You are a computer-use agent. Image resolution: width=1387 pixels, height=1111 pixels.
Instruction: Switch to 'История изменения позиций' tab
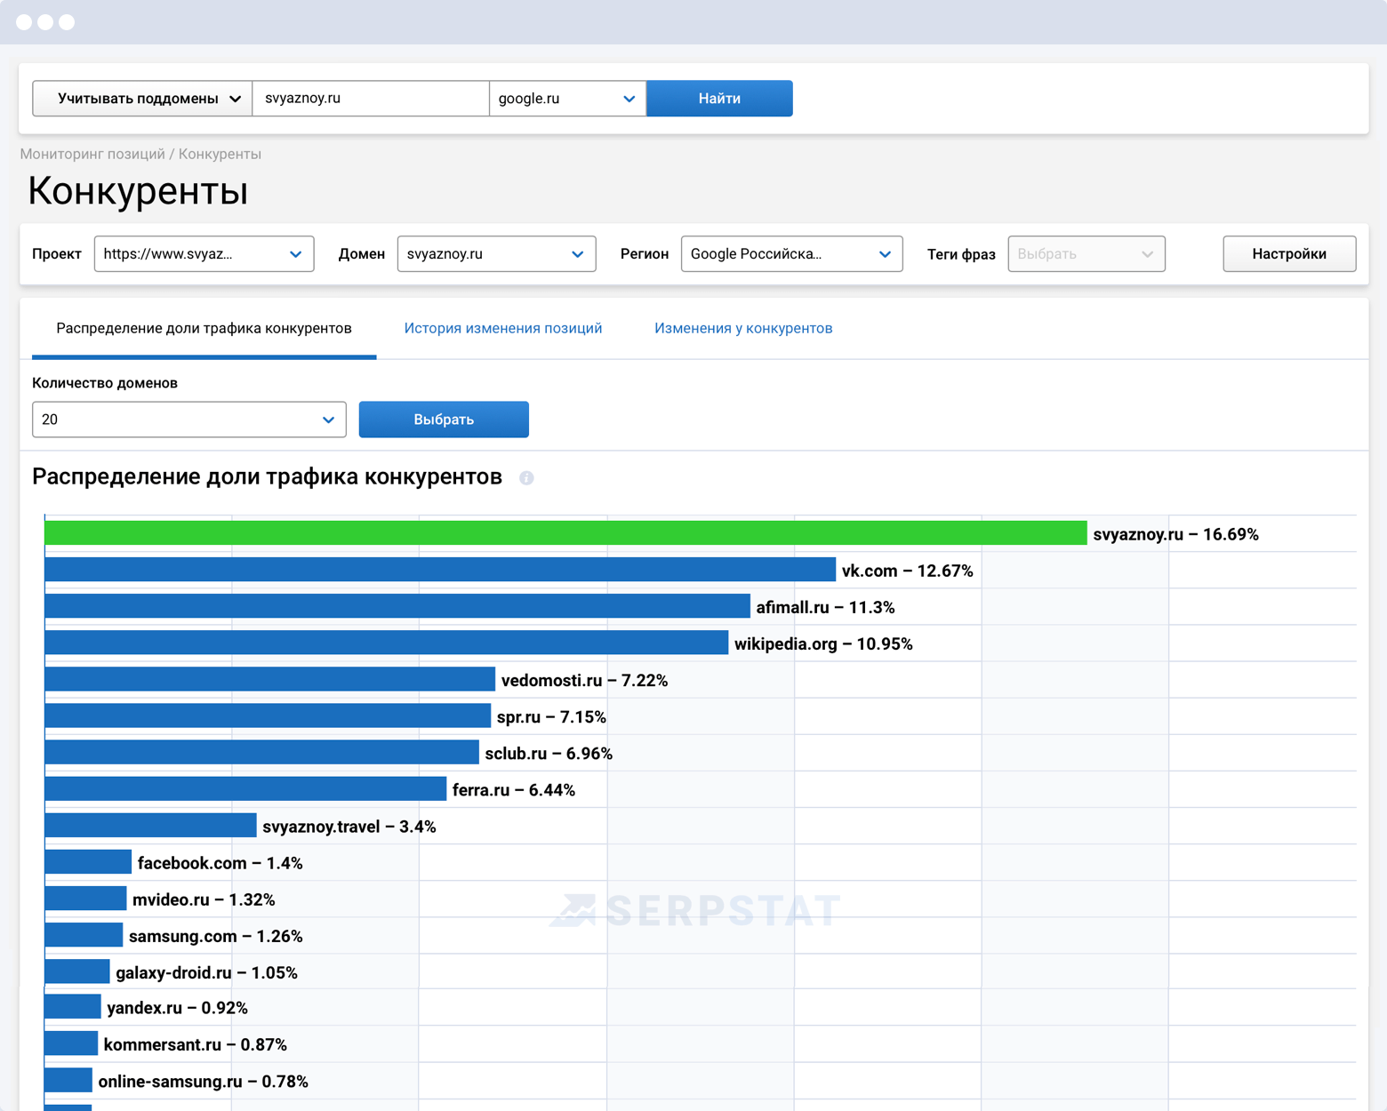(x=502, y=329)
